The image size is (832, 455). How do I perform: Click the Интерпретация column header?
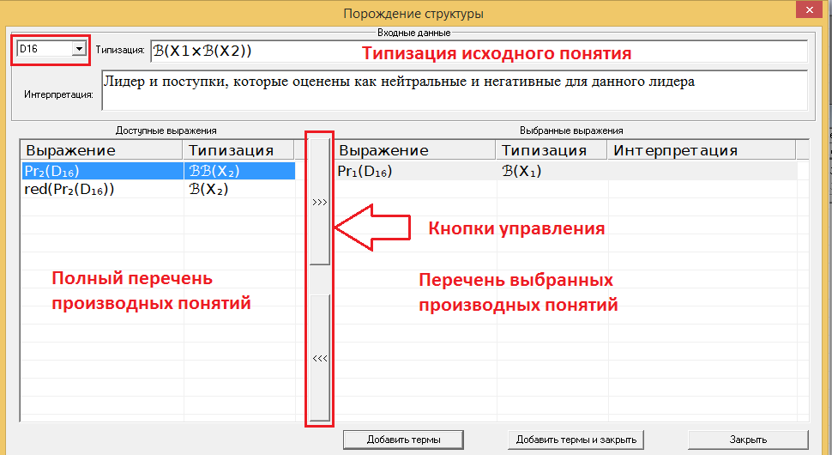(702, 150)
